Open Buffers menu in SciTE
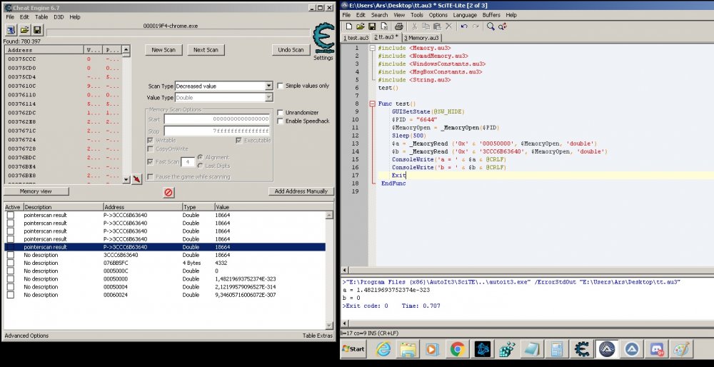714x367 pixels. click(x=491, y=15)
